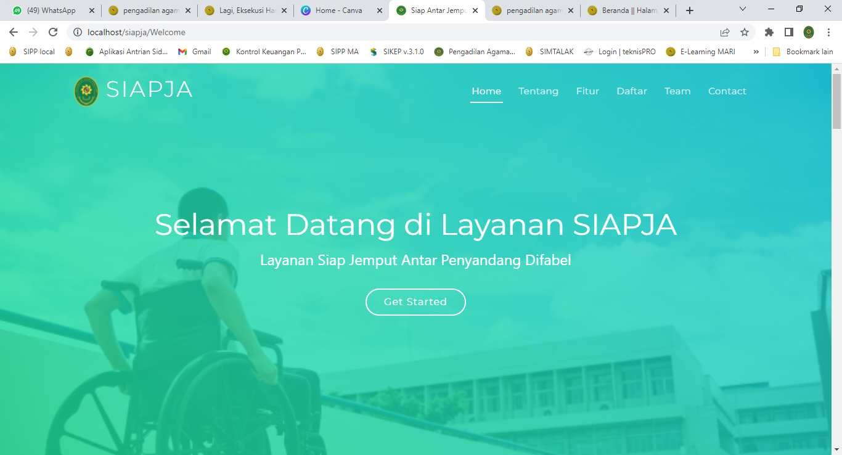
Task: Close the Beranda || Halam tab
Action: pos(666,10)
